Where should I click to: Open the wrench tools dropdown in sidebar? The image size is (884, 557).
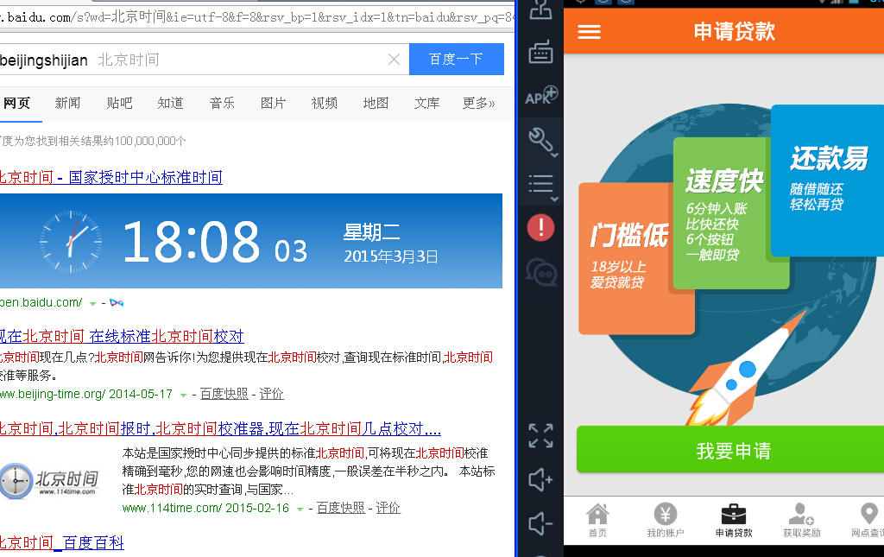click(542, 142)
